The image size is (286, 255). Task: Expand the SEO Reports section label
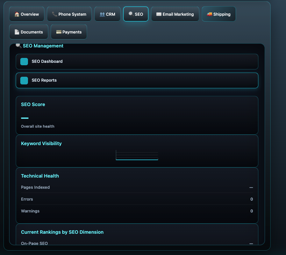pyautogui.click(x=44, y=80)
